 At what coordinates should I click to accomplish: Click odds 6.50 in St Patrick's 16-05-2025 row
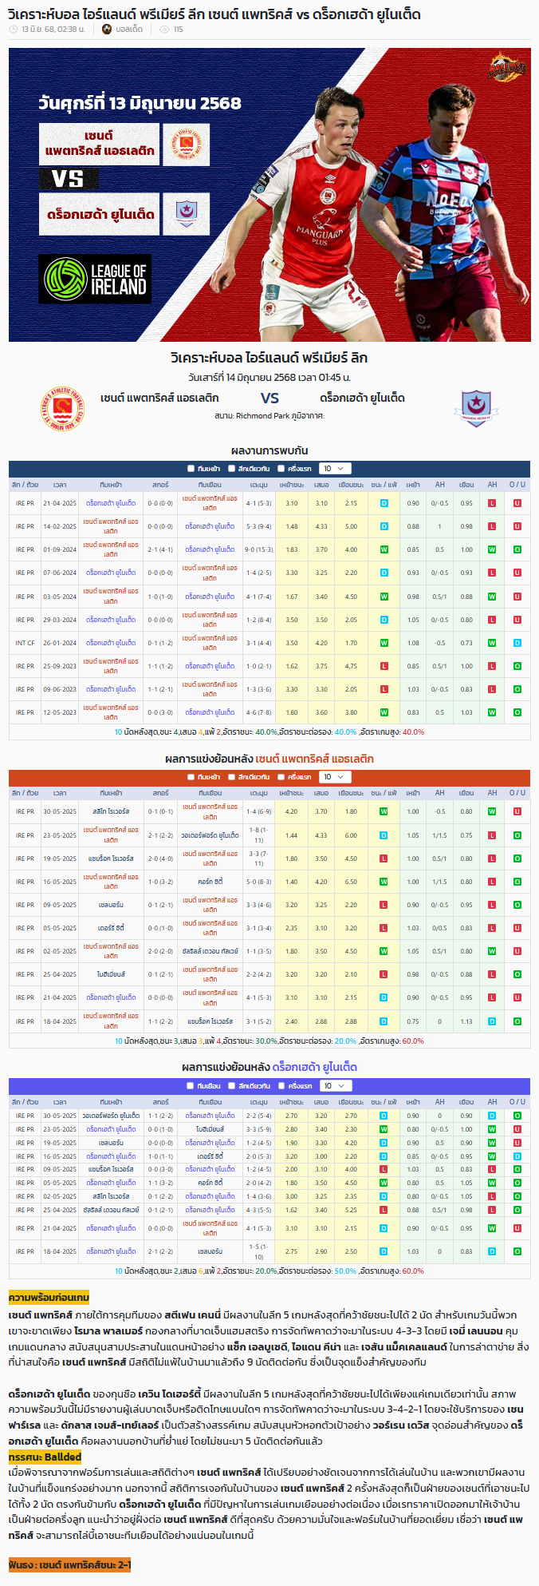(x=351, y=882)
